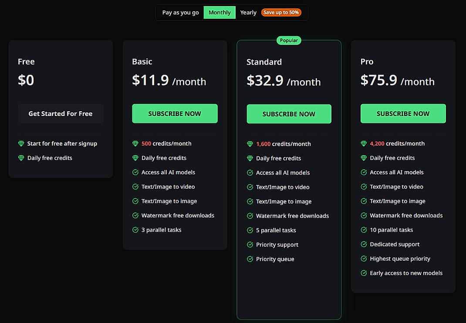
Task: Select the Monthly billing tab
Action: coord(219,13)
